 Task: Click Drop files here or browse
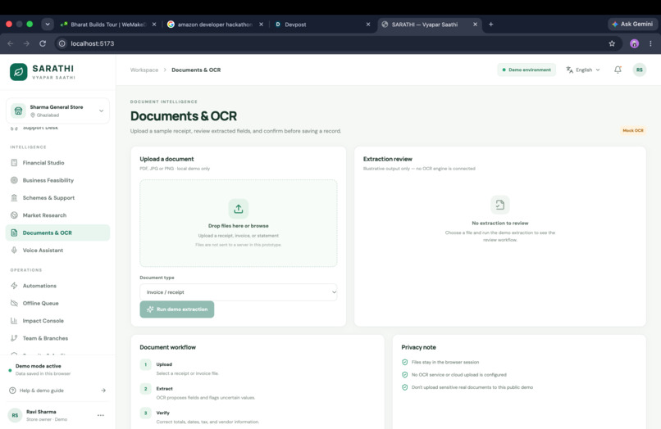click(x=238, y=226)
